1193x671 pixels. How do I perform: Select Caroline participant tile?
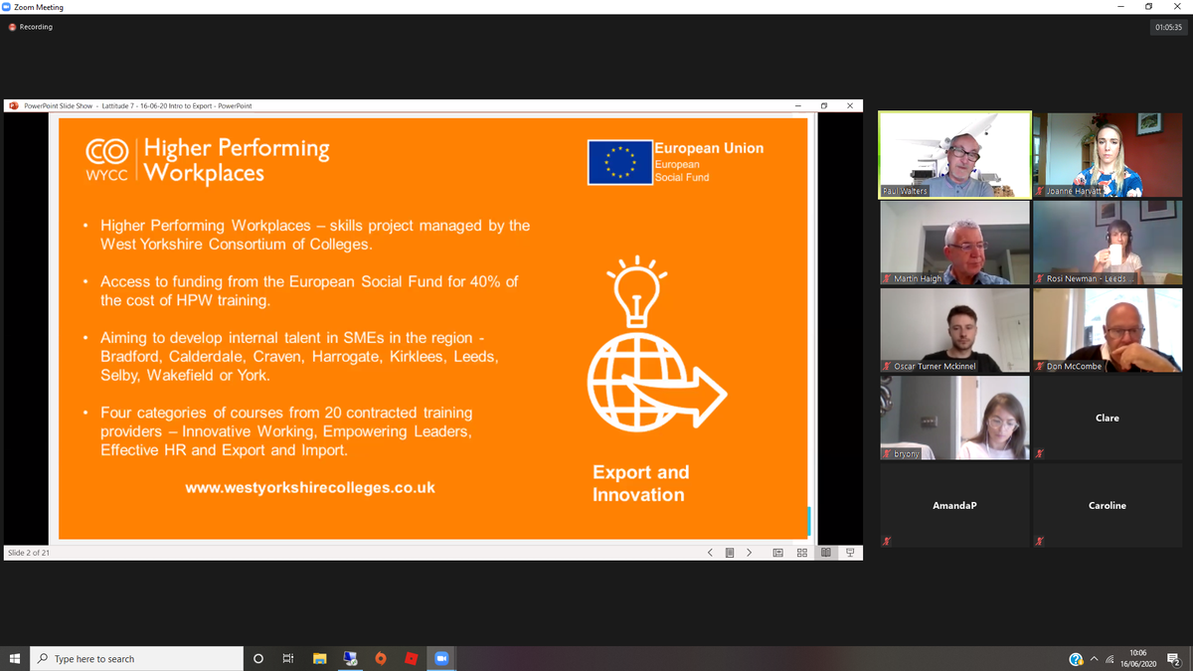coord(1108,505)
